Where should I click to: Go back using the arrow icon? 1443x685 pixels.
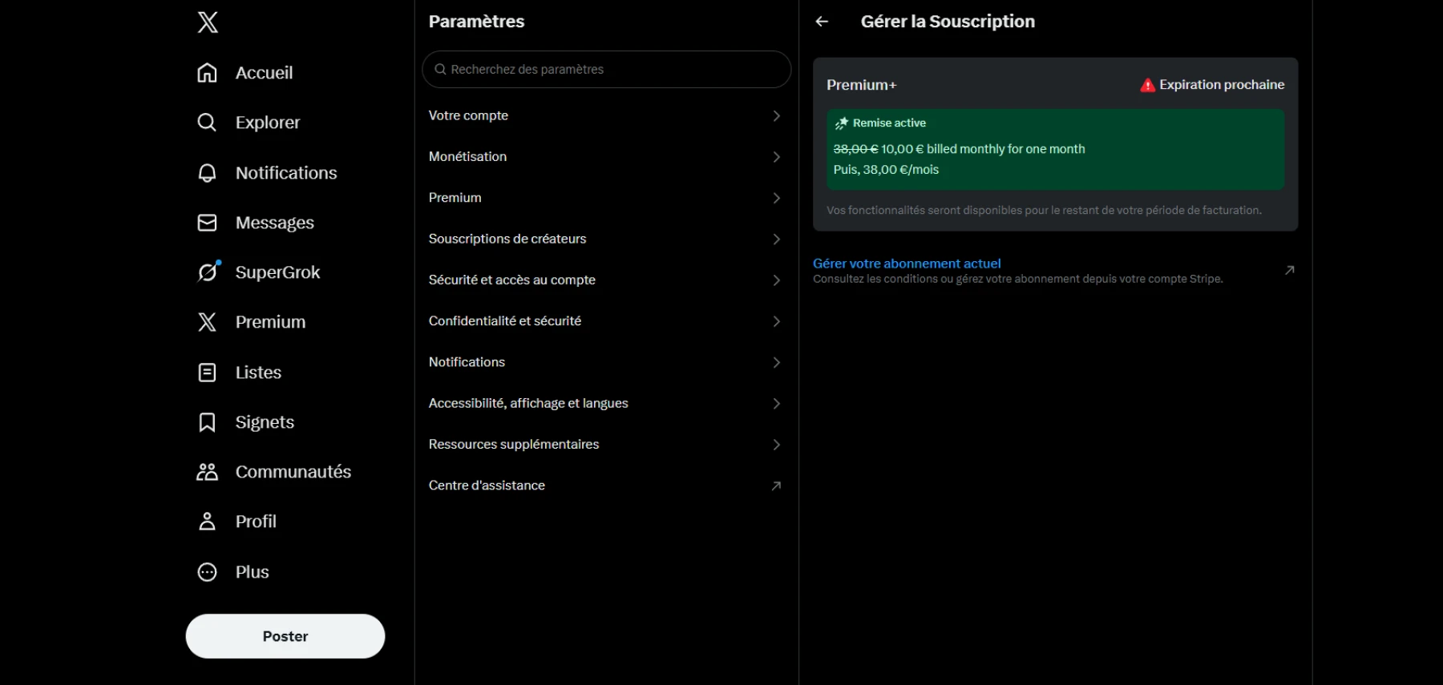[x=822, y=22]
